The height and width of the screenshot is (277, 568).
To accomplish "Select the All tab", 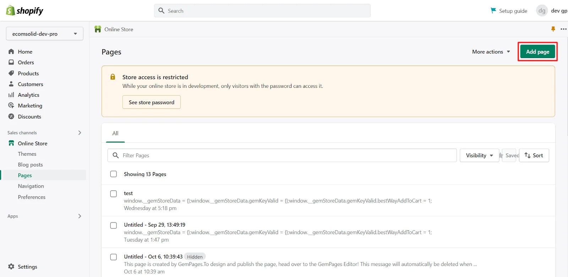I will click(x=115, y=133).
